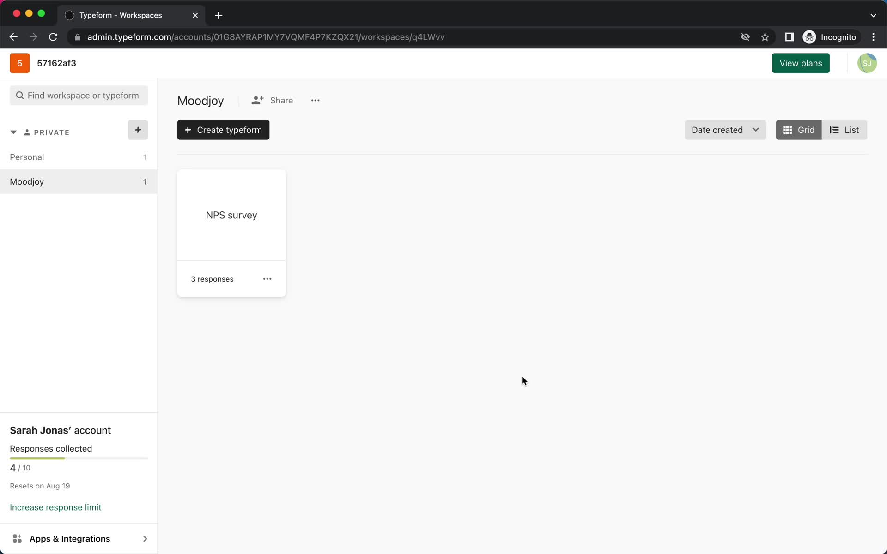
Task: Expand the PRIVATE workspaces section
Action: 13,132
